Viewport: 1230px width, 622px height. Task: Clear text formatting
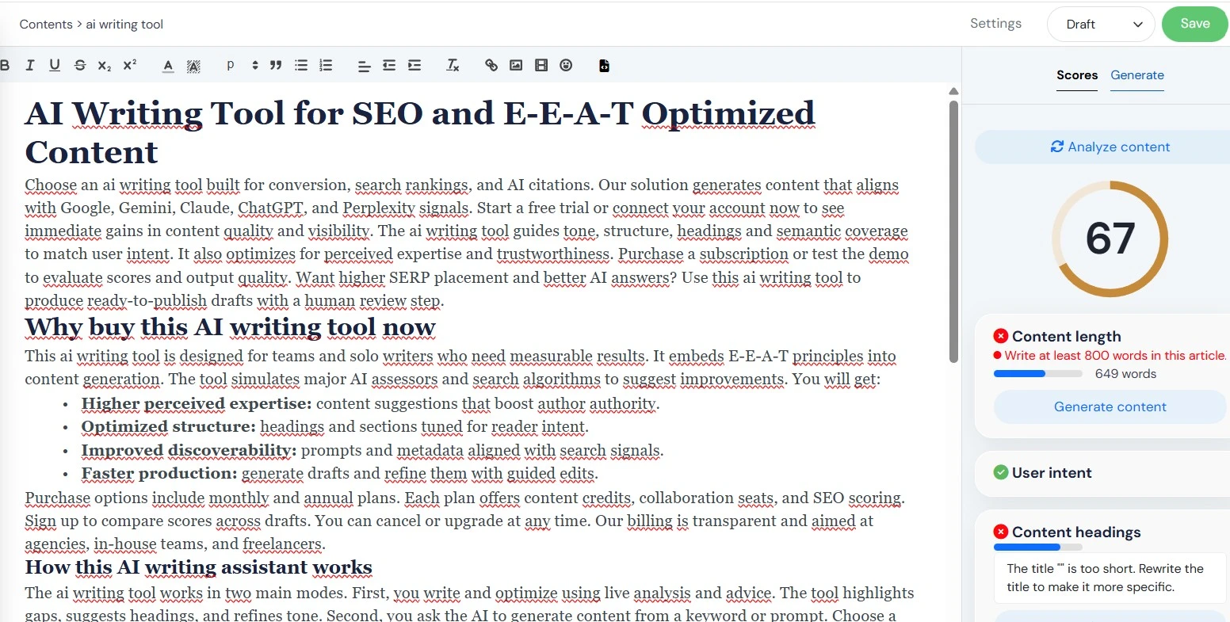click(x=453, y=66)
